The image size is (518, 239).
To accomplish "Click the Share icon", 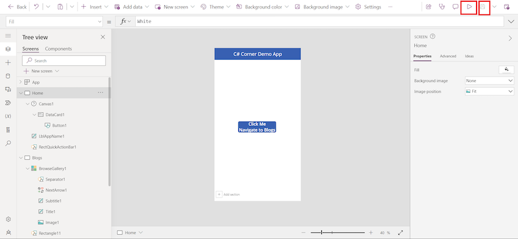I will pyautogui.click(x=428, y=7).
